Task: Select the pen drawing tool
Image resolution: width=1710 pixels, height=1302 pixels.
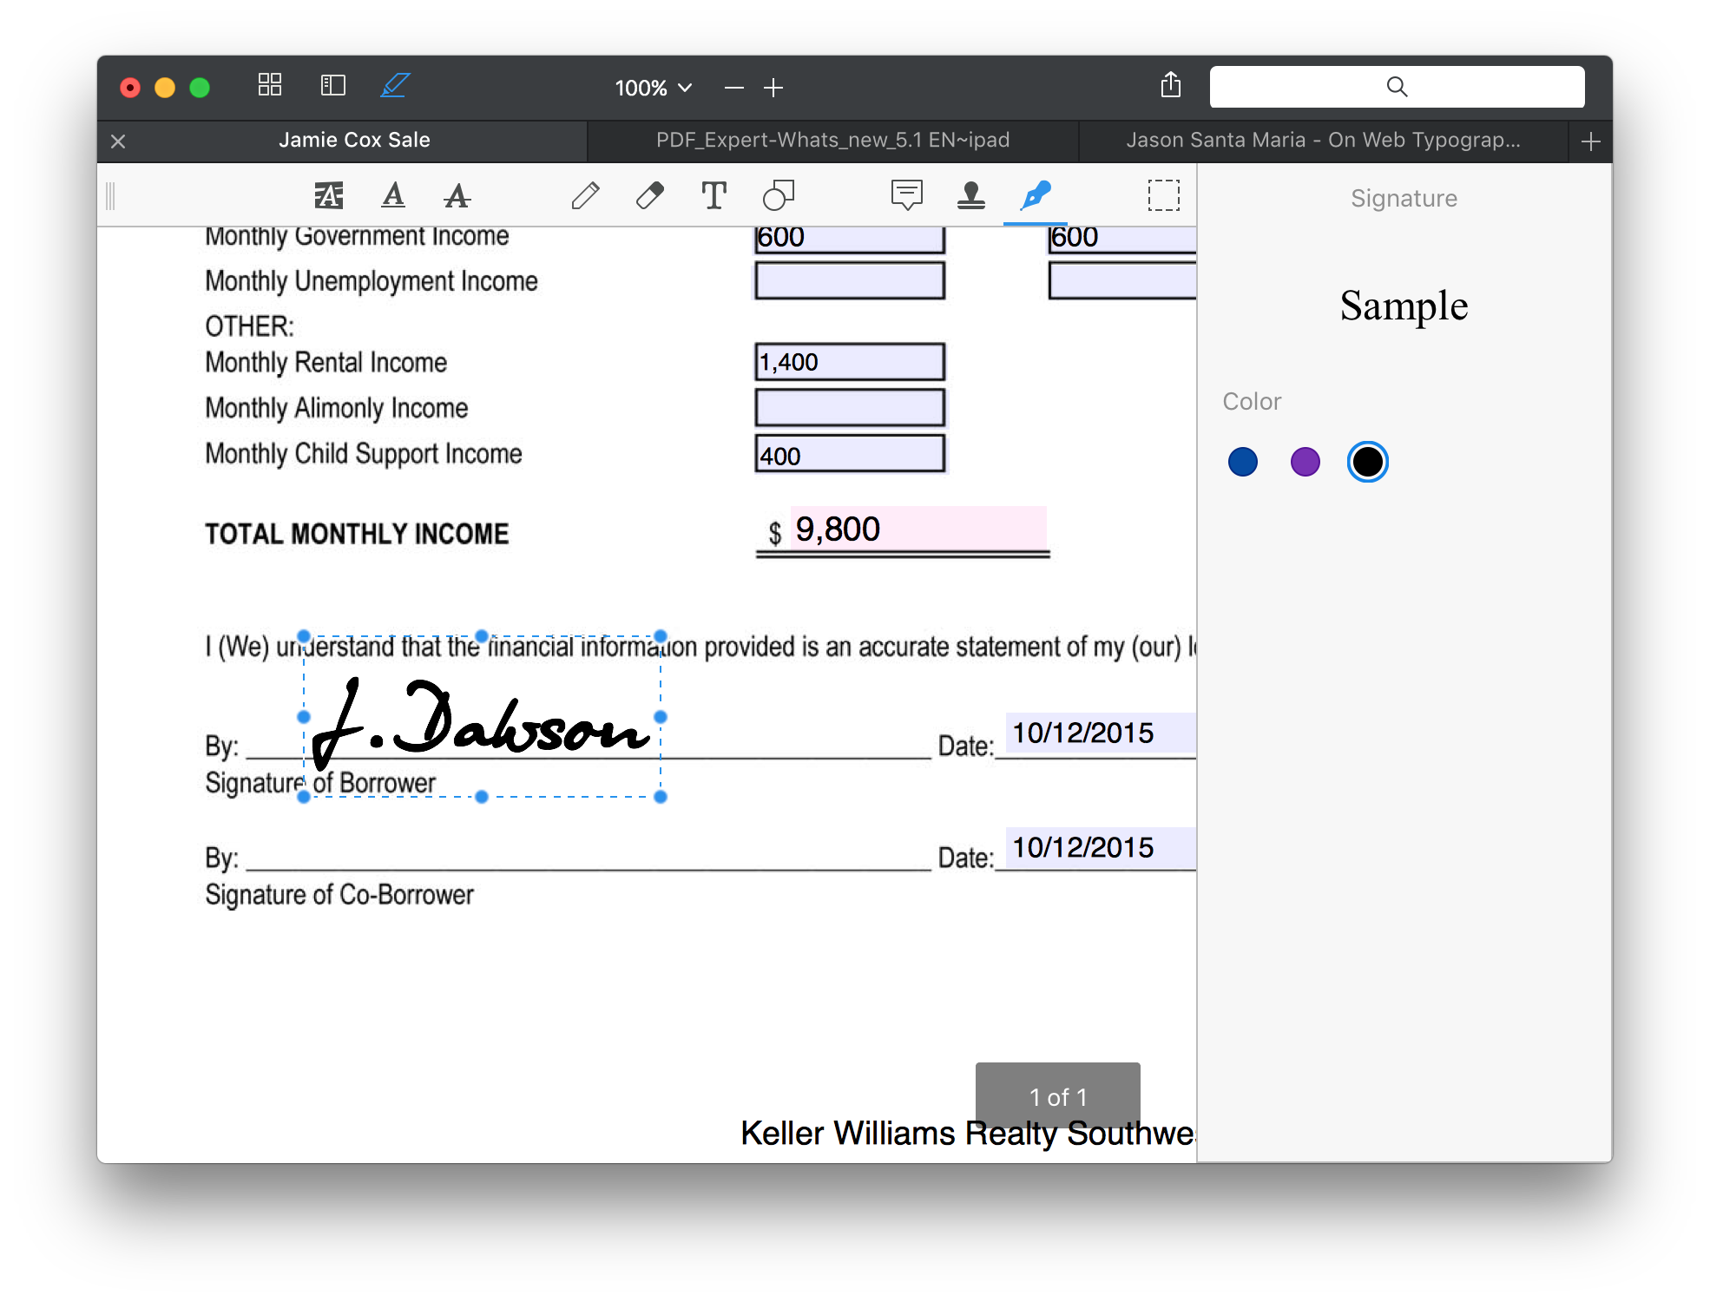Action: (586, 195)
